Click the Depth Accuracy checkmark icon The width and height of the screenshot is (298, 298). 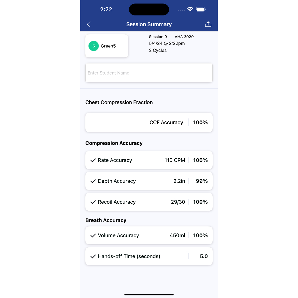click(93, 181)
